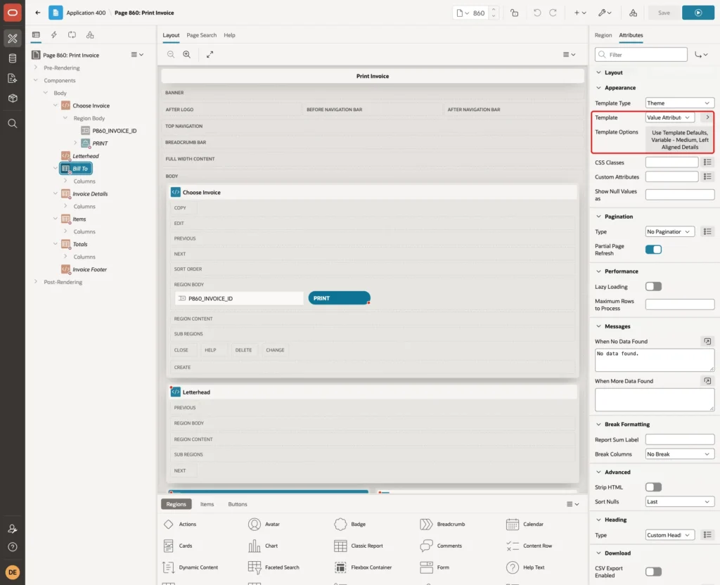Click the Save button
Image resolution: width=720 pixels, height=585 pixels.
[x=664, y=13]
